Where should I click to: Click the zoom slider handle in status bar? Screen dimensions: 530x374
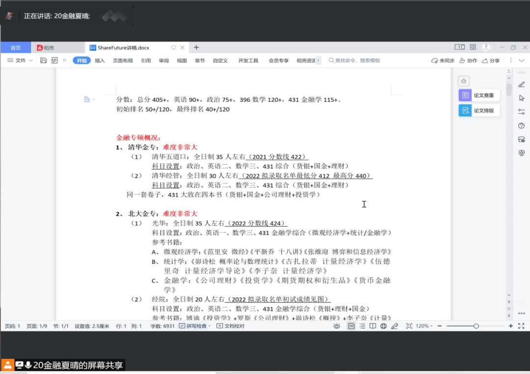pos(476,326)
